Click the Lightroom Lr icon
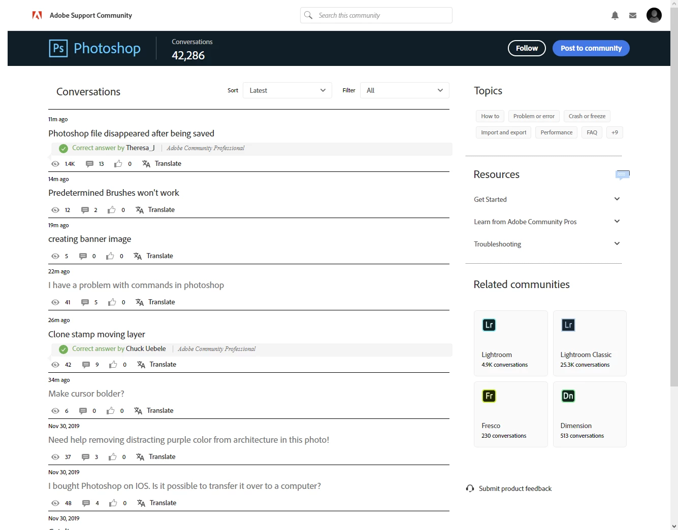678x530 pixels. [x=489, y=325]
